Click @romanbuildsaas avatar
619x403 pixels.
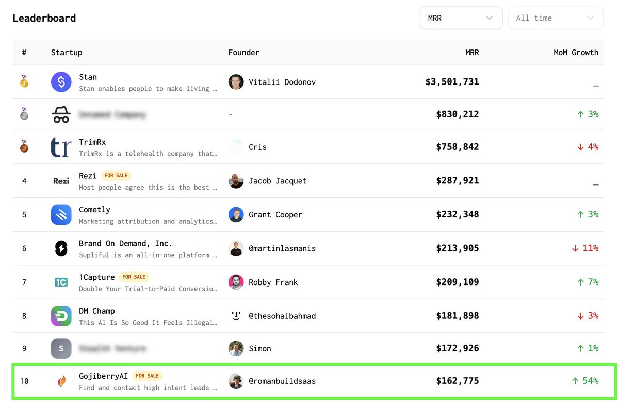tap(236, 381)
